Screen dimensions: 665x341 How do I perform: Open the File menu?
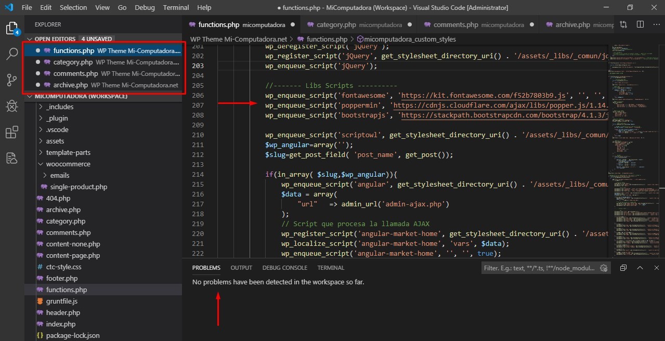[27, 7]
